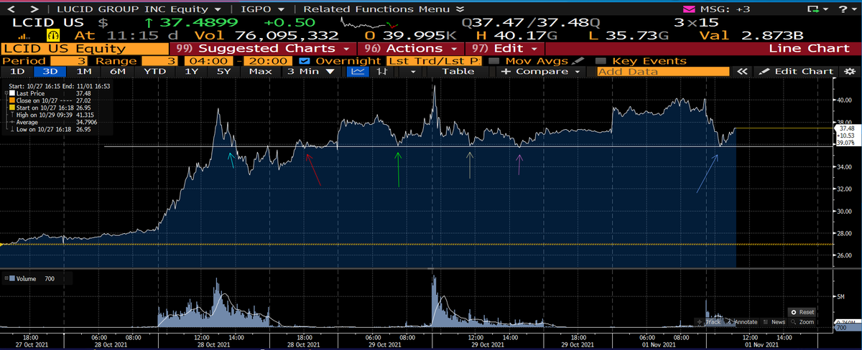Click the Reset chart button
This screenshot has width=862, height=350.
(802, 312)
